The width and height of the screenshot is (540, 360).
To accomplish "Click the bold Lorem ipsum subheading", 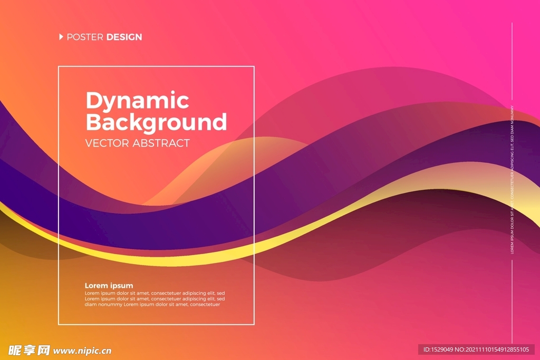I will click(109, 286).
